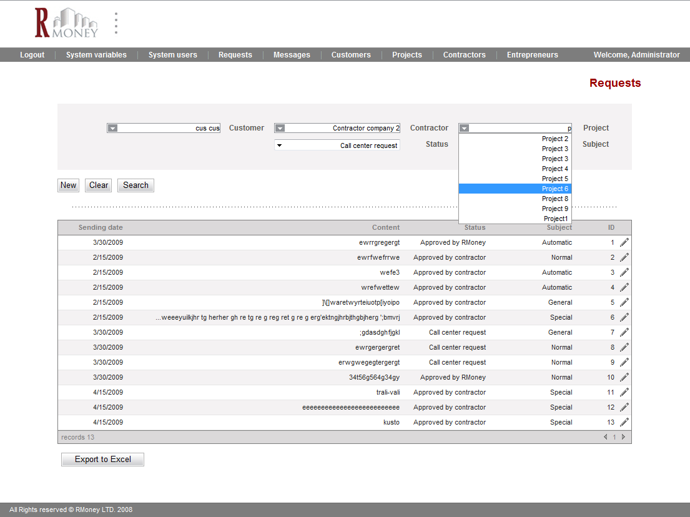Click the ID column header
This screenshot has height=517, width=690.
[611, 227]
